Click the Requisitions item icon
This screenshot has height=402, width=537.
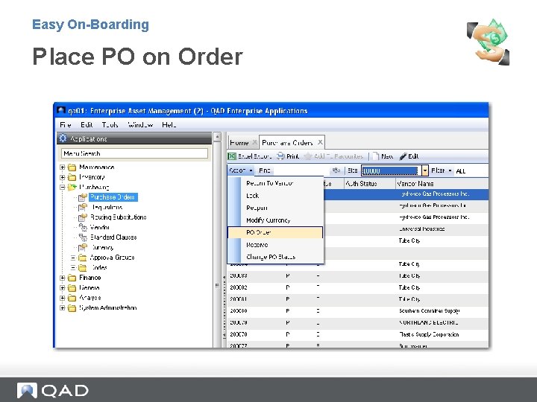[83, 207]
